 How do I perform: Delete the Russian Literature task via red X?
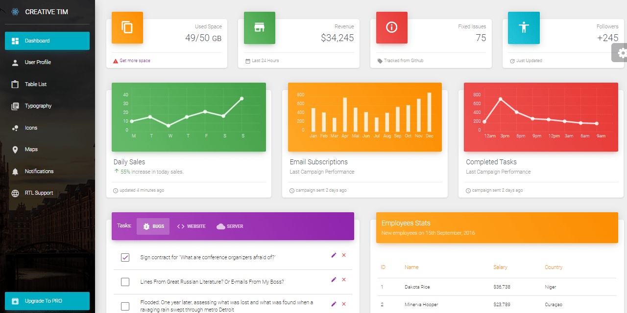pos(344,279)
